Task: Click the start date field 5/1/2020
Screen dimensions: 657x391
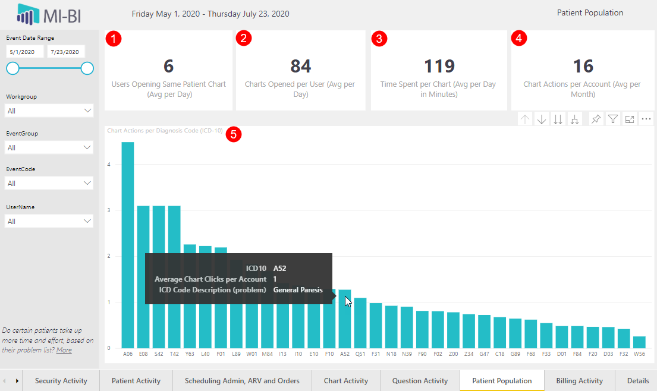Action: [x=25, y=52]
